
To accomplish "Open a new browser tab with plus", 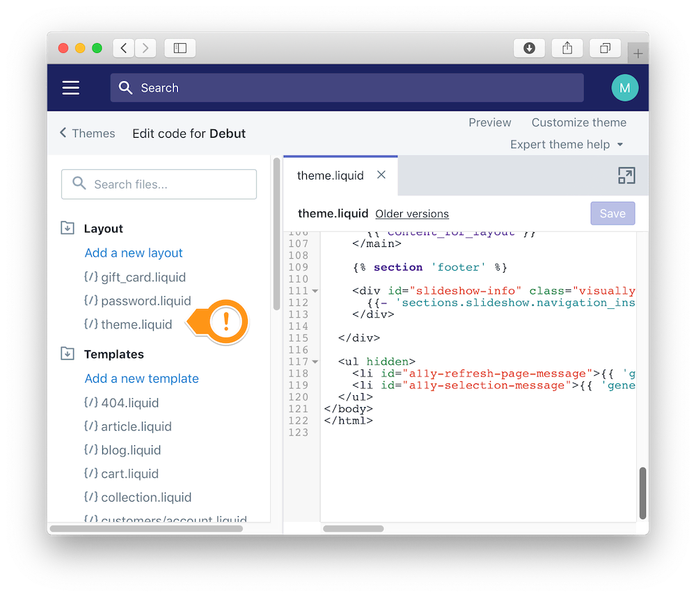I will click(638, 54).
